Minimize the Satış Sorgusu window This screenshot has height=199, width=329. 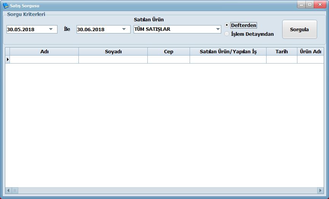[302, 5]
